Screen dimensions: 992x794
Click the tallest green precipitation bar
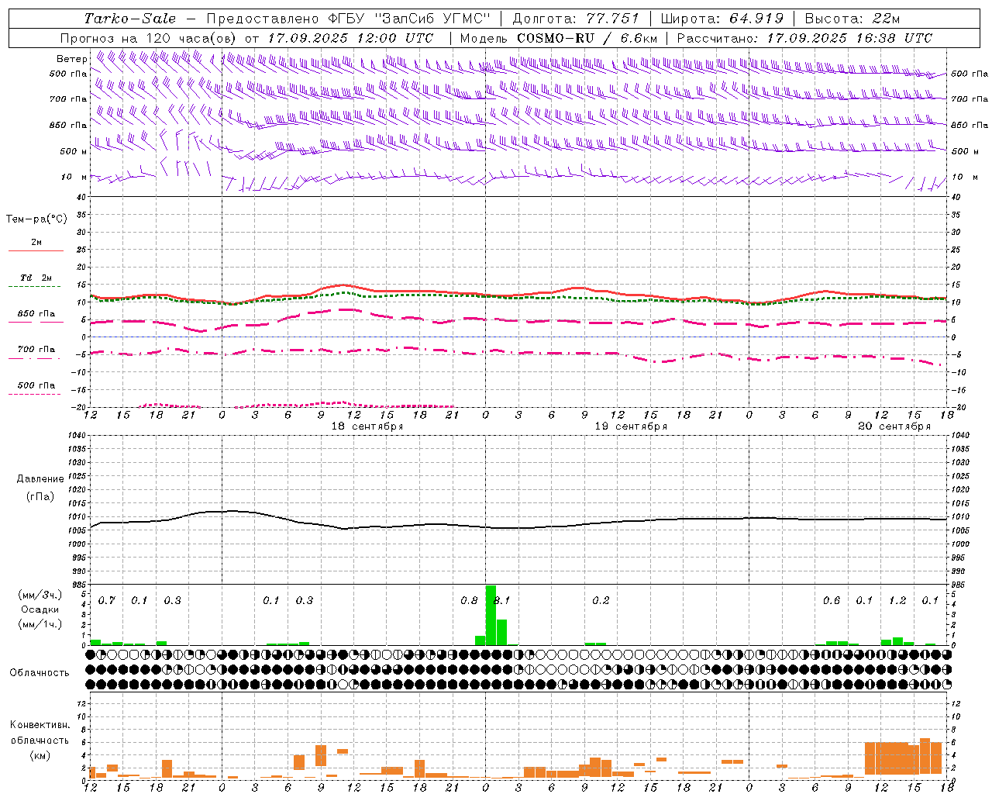coord(491,615)
